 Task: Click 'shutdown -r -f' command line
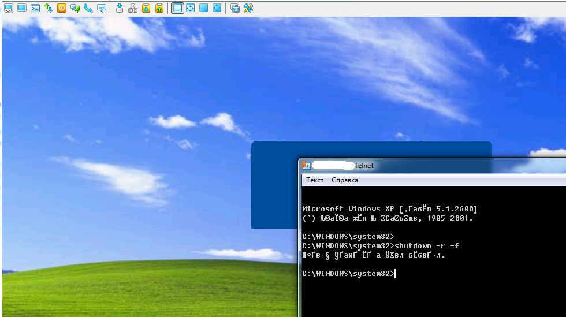pyautogui.click(x=381, y=246)
